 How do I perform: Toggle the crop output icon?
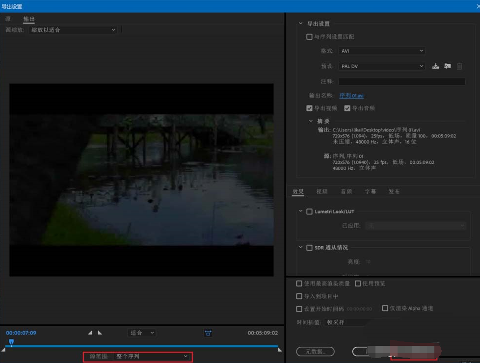(208, 333)
